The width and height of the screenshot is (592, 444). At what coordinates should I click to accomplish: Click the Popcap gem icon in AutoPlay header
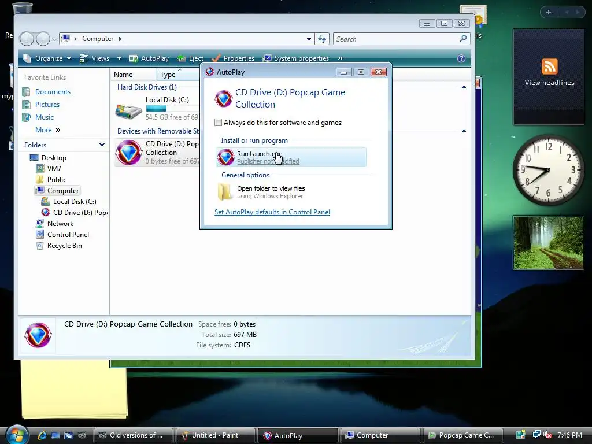(x=224, y=98)
